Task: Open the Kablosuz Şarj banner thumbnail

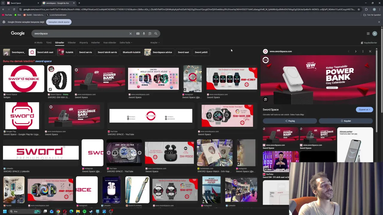Action: coord(74,116)
